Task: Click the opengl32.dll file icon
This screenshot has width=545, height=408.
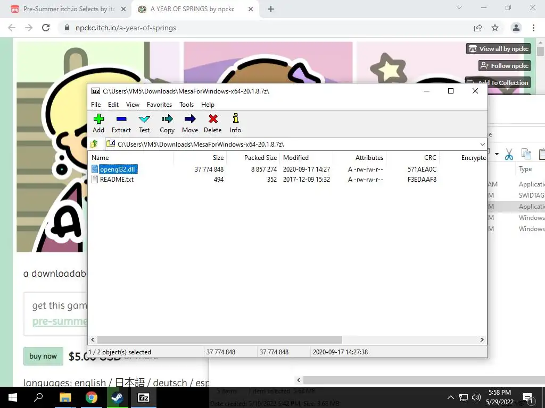Action: [x=95, y=169]
